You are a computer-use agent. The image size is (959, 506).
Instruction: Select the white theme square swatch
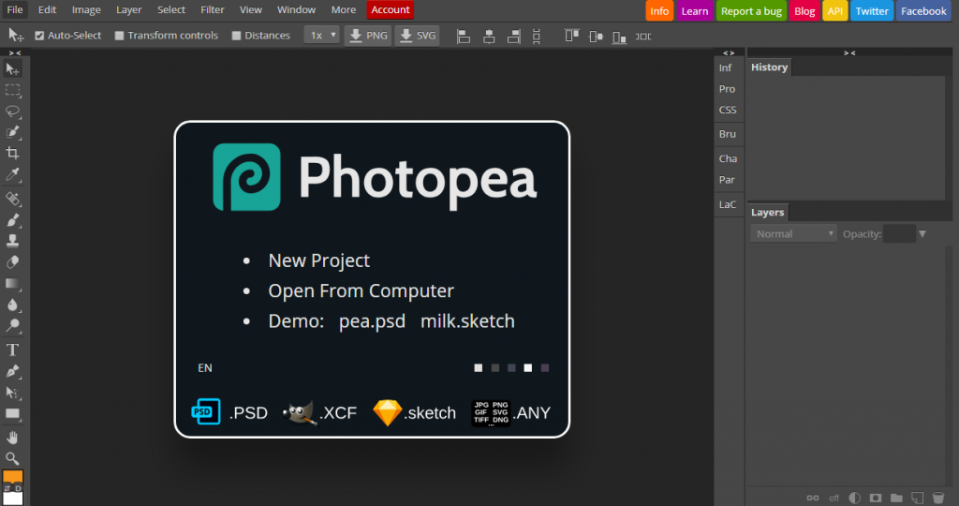click(x=528, y=367)
